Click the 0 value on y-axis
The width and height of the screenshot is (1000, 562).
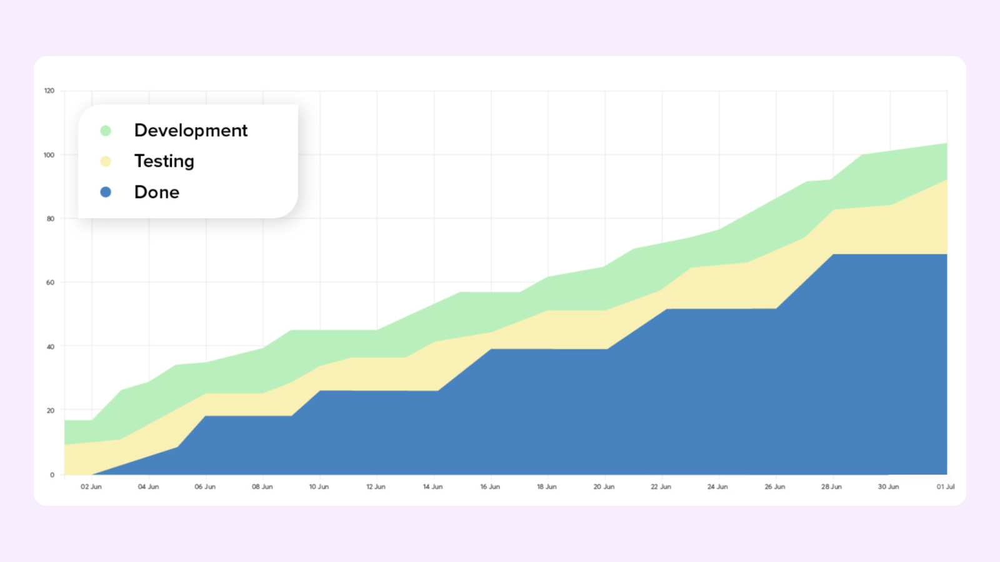pos(52,475)
